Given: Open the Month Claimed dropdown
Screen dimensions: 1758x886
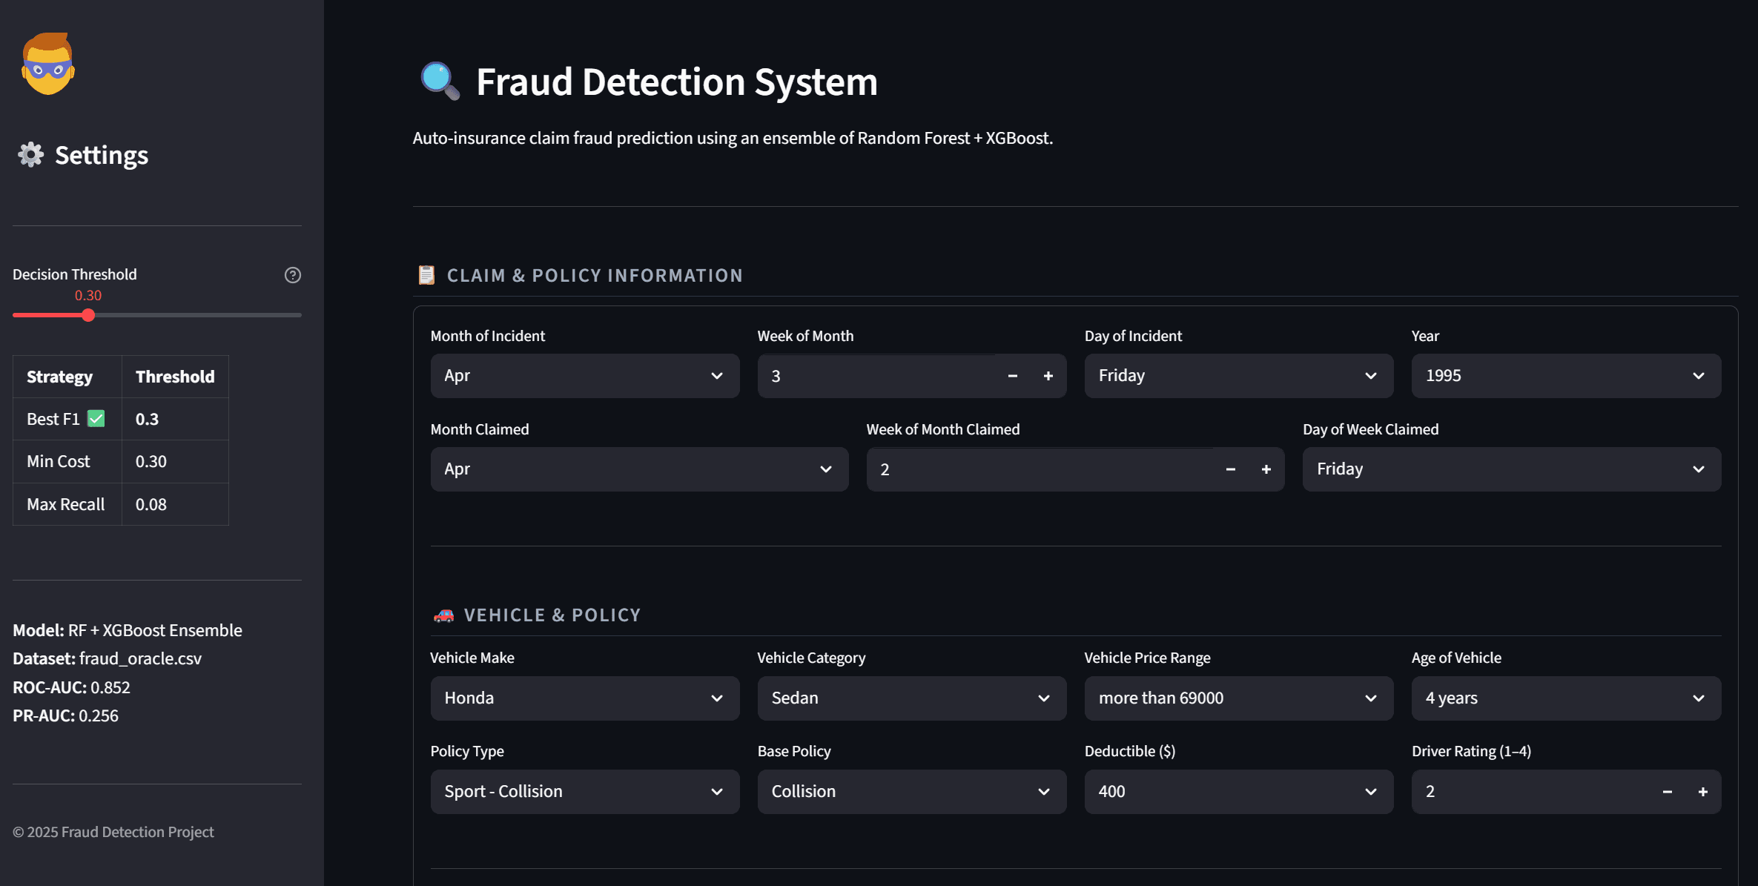Looking at the screenshot, I should [639, 469].
